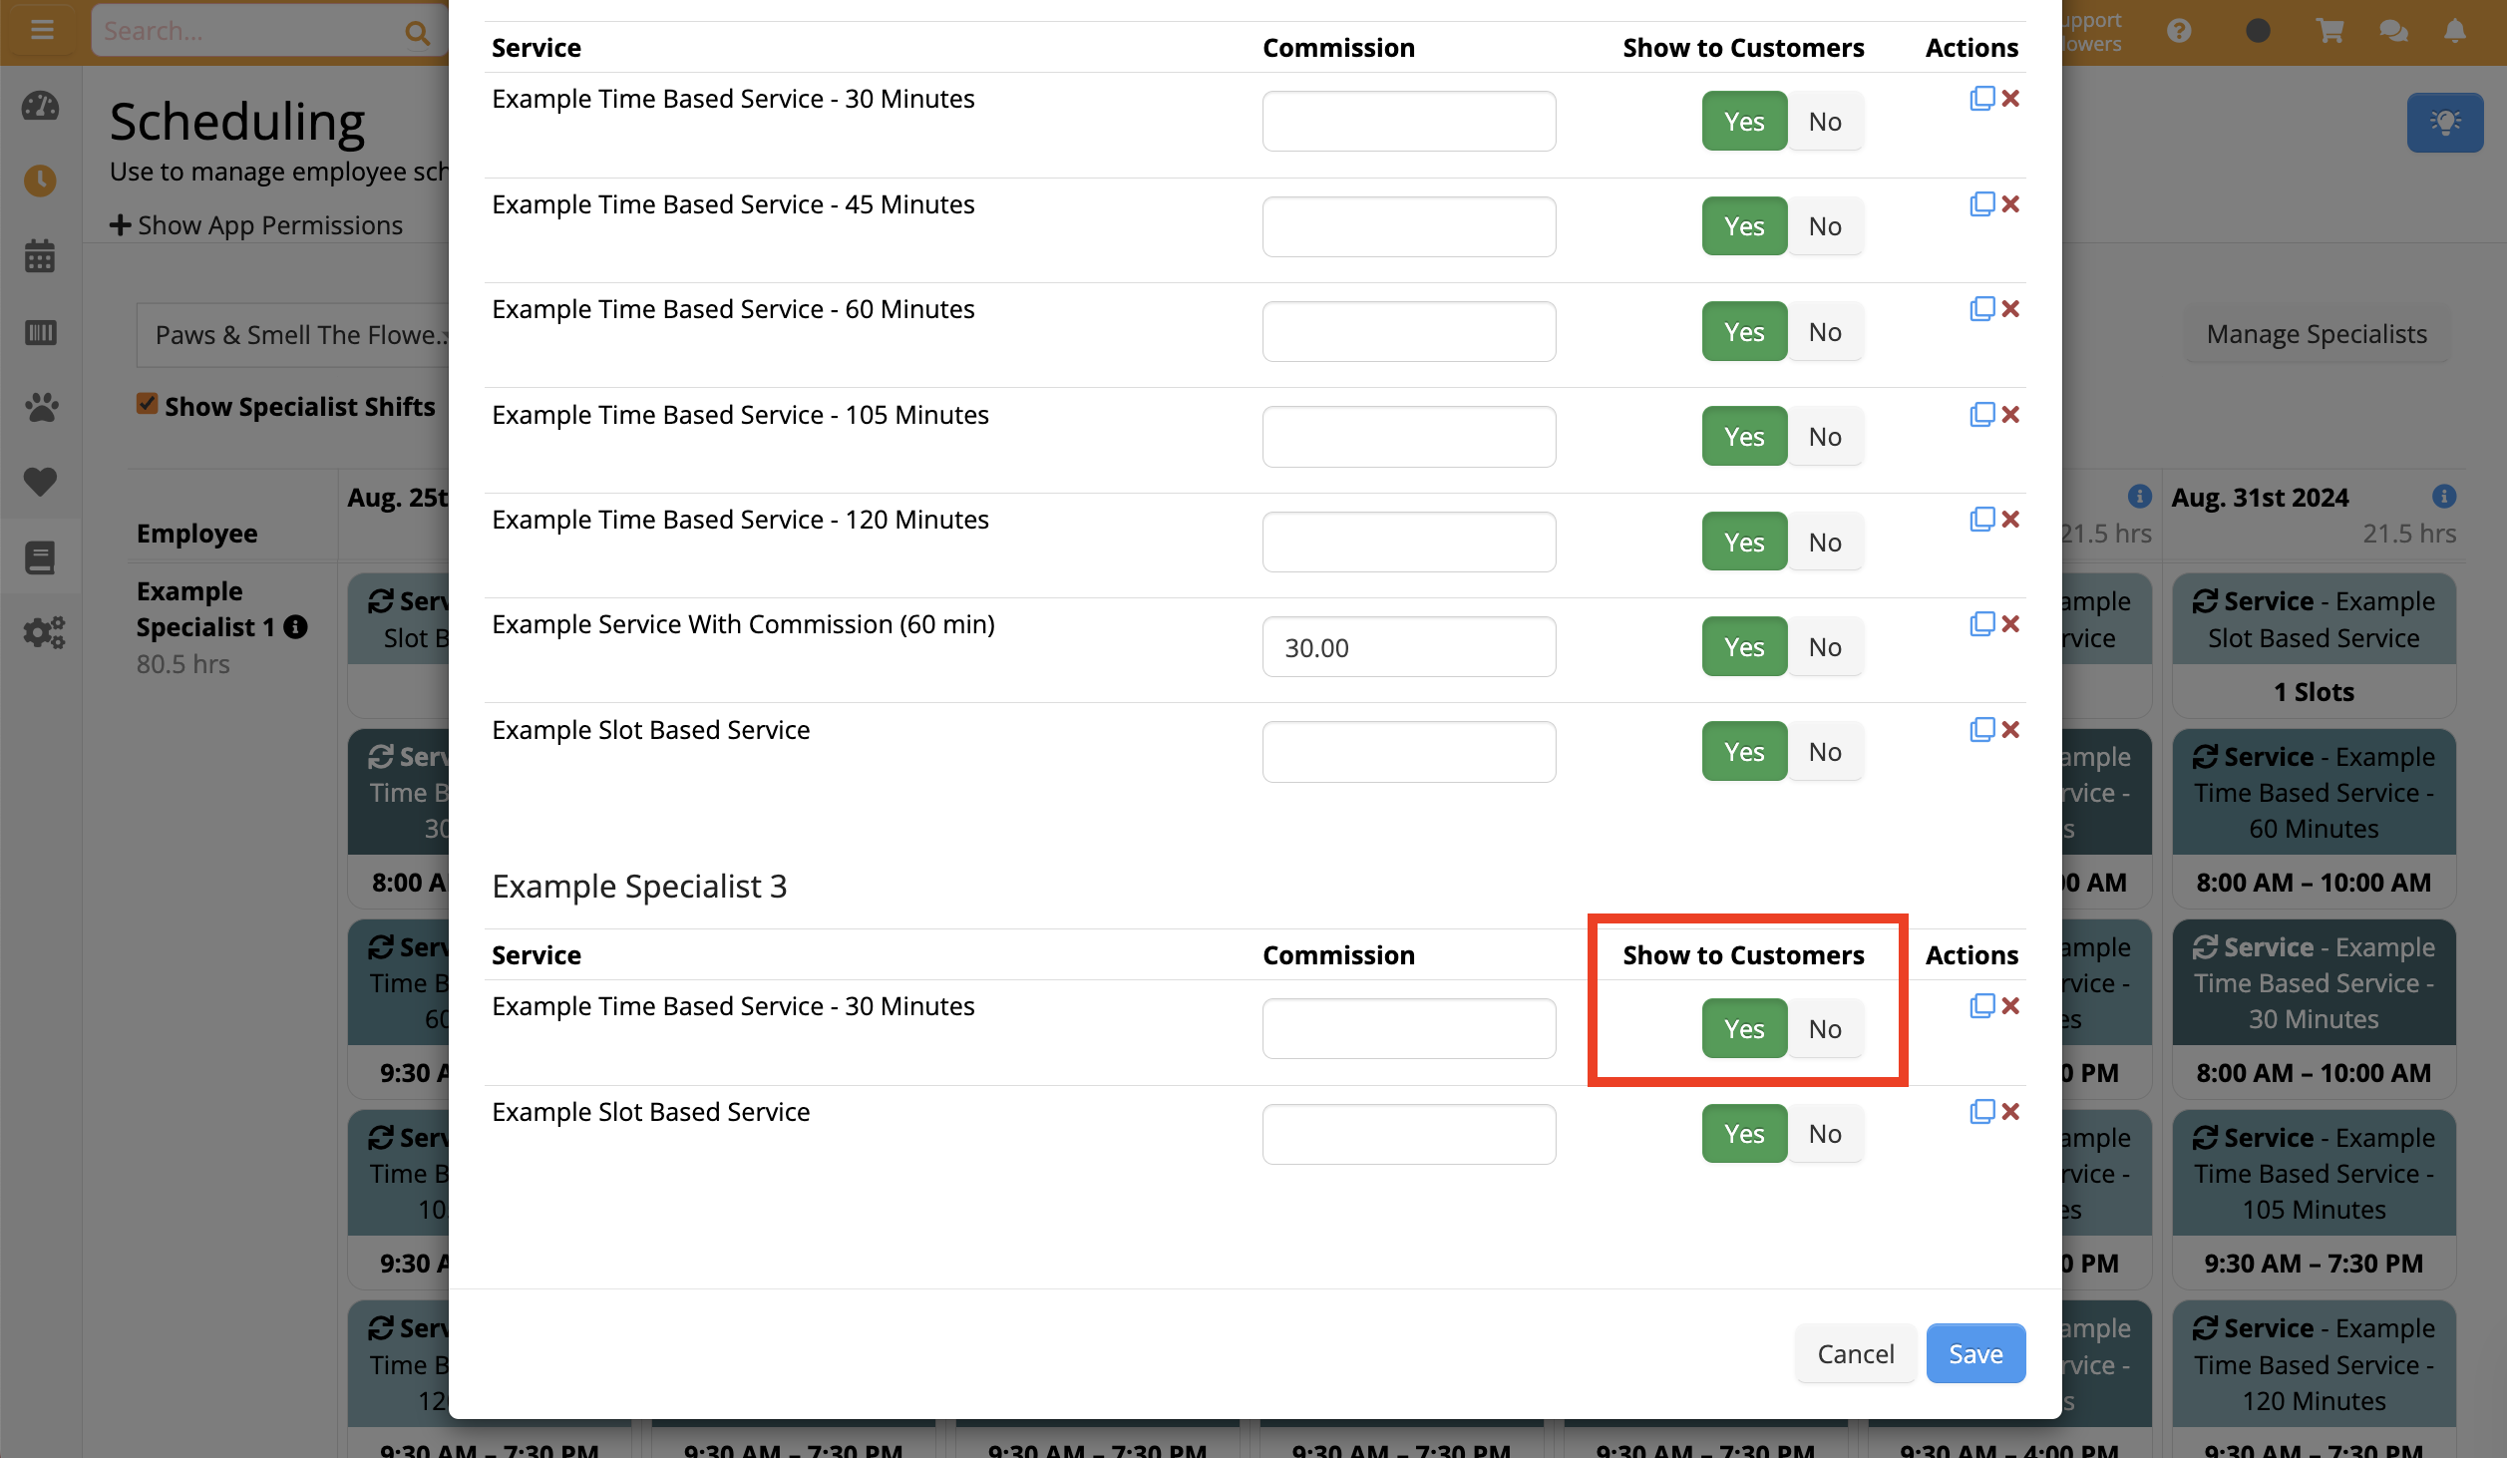Screen dimensions: 2507x1458
Task: Edit commission field for 30 Minutes service, first specialist
Action: pyautogui.click(x=1408, y=122)
